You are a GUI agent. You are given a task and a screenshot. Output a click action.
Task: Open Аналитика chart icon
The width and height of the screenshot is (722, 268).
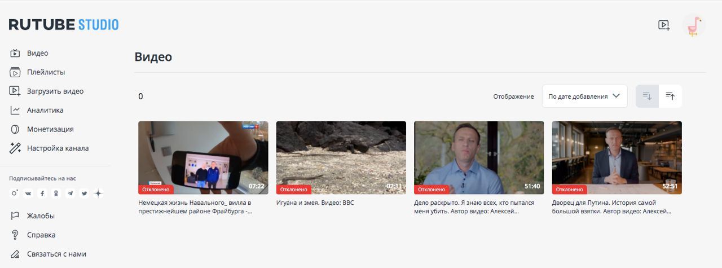click(15, 110)
